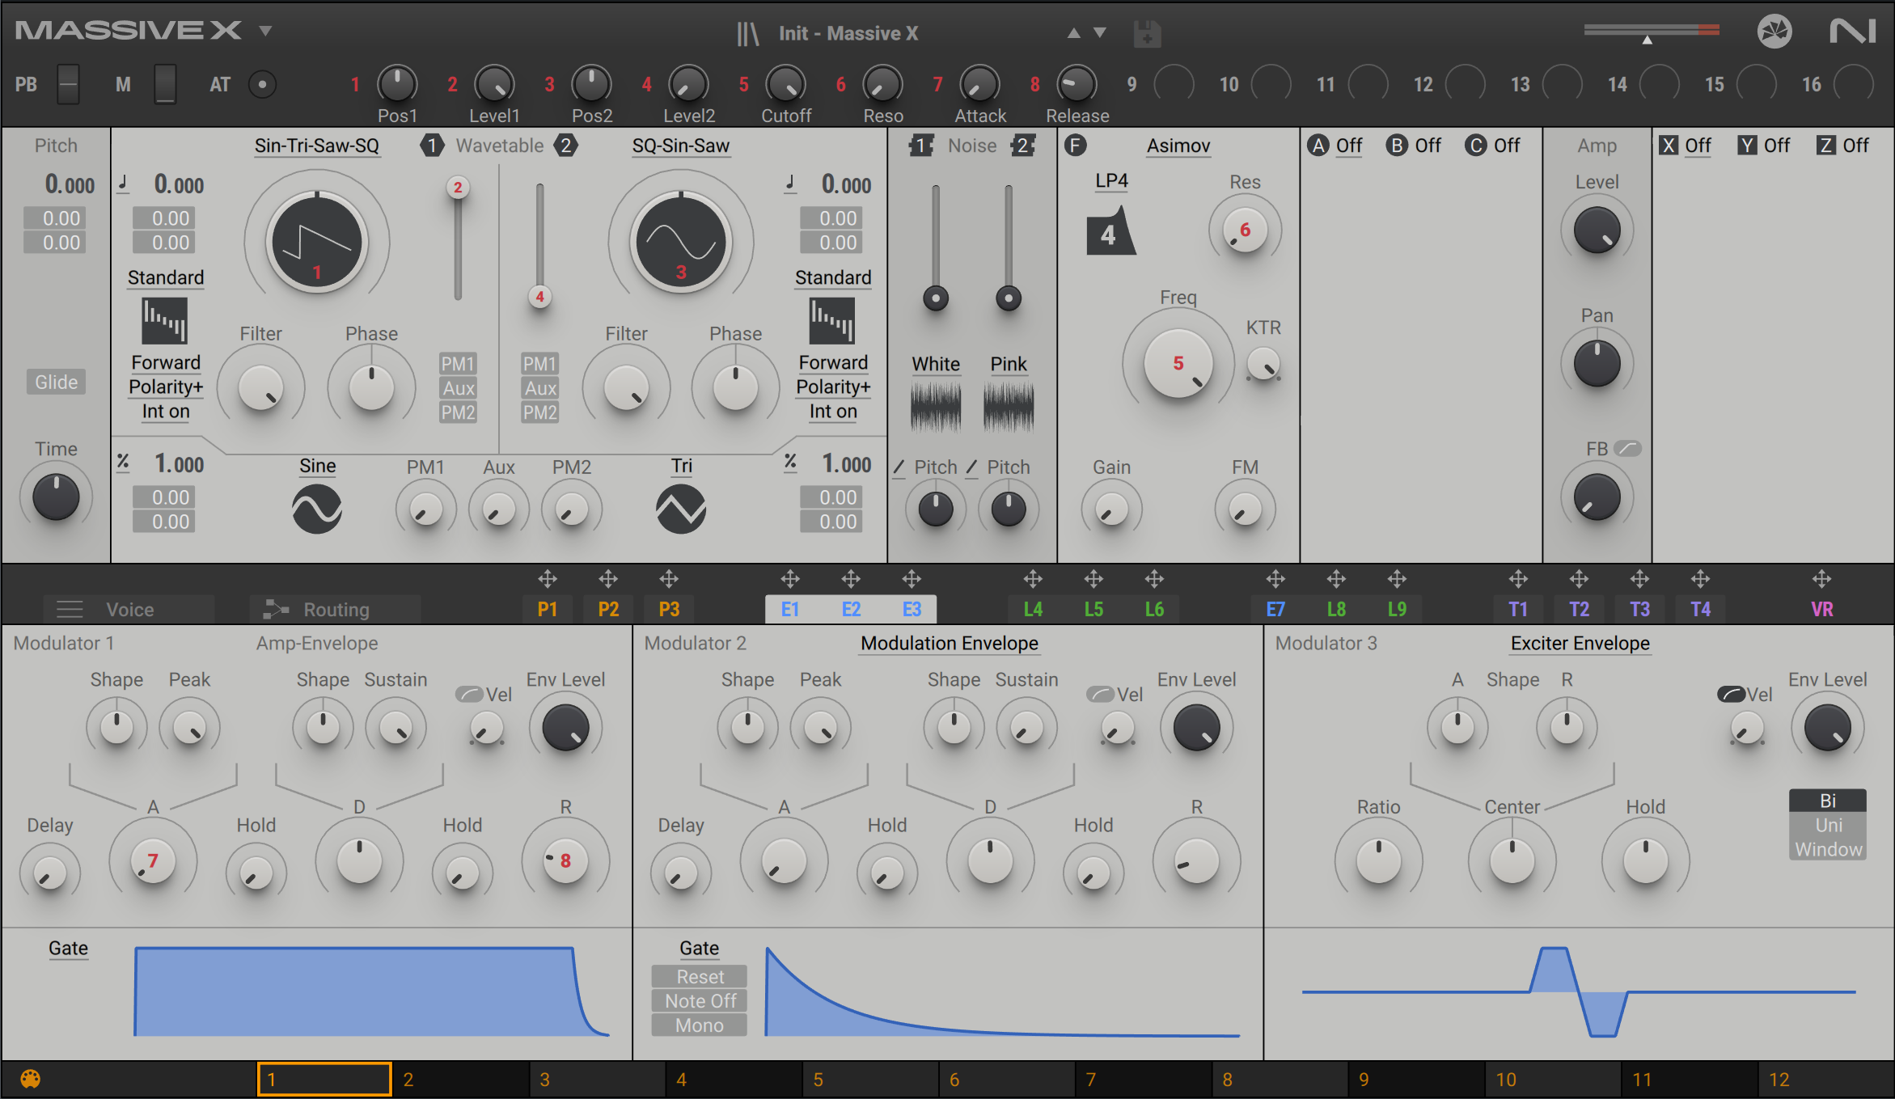Click the drag handle above the VR tab

tap(1821, 579)
